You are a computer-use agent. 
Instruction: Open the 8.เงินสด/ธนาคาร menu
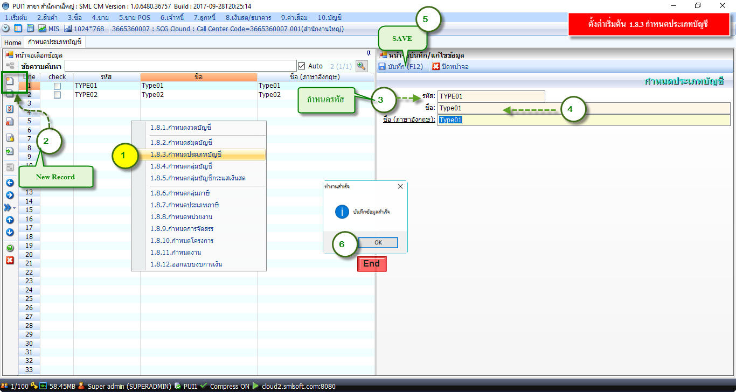(x=248, y=17)
